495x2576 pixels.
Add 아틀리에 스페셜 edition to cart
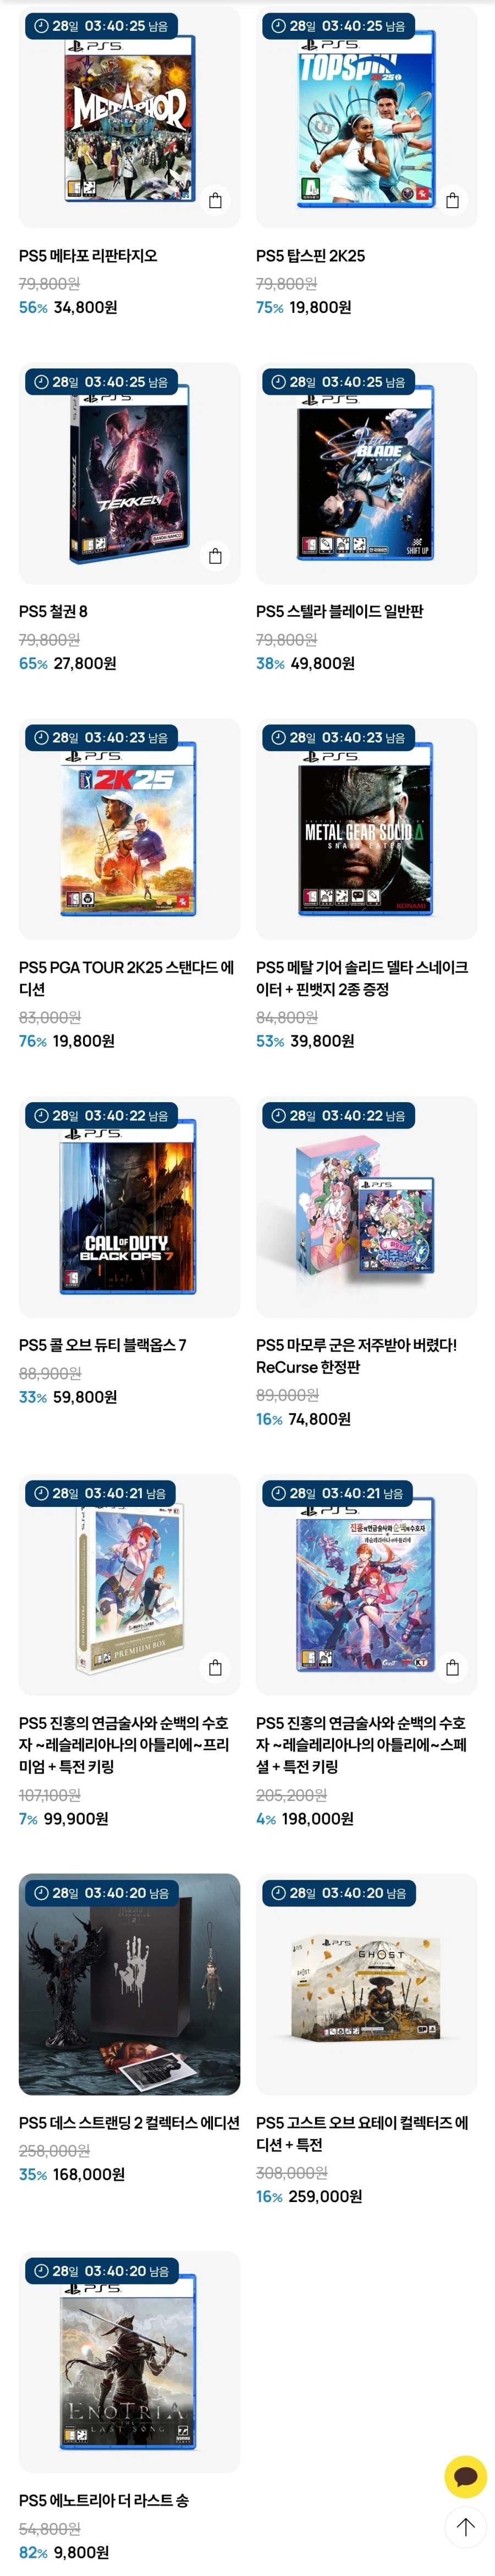coord(452,1667)
